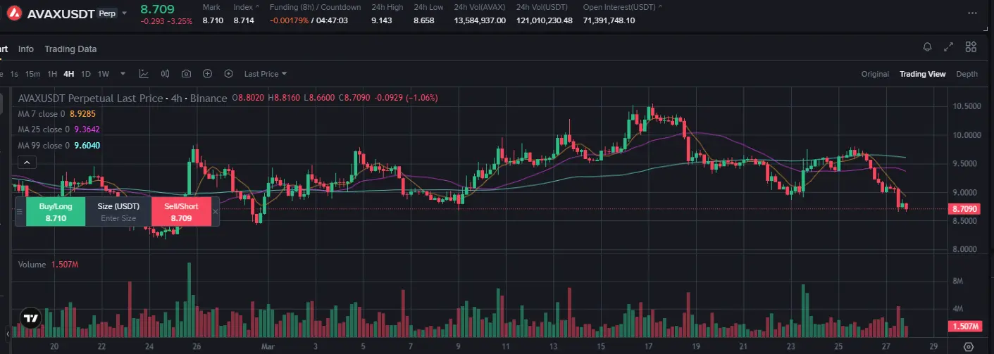Click the large 8.709 last price

point(158,9)
